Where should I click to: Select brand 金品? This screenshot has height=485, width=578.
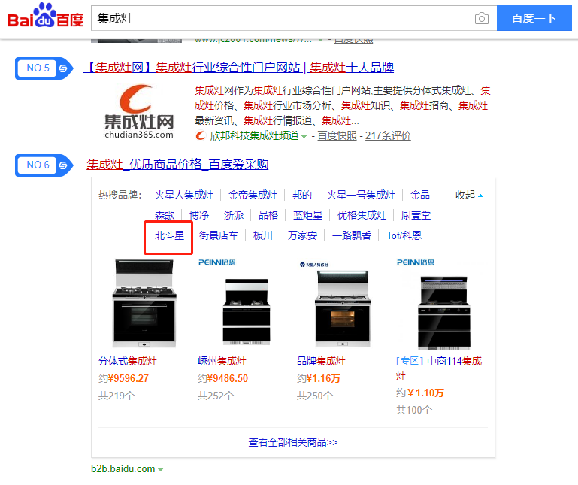click(420, 195)
